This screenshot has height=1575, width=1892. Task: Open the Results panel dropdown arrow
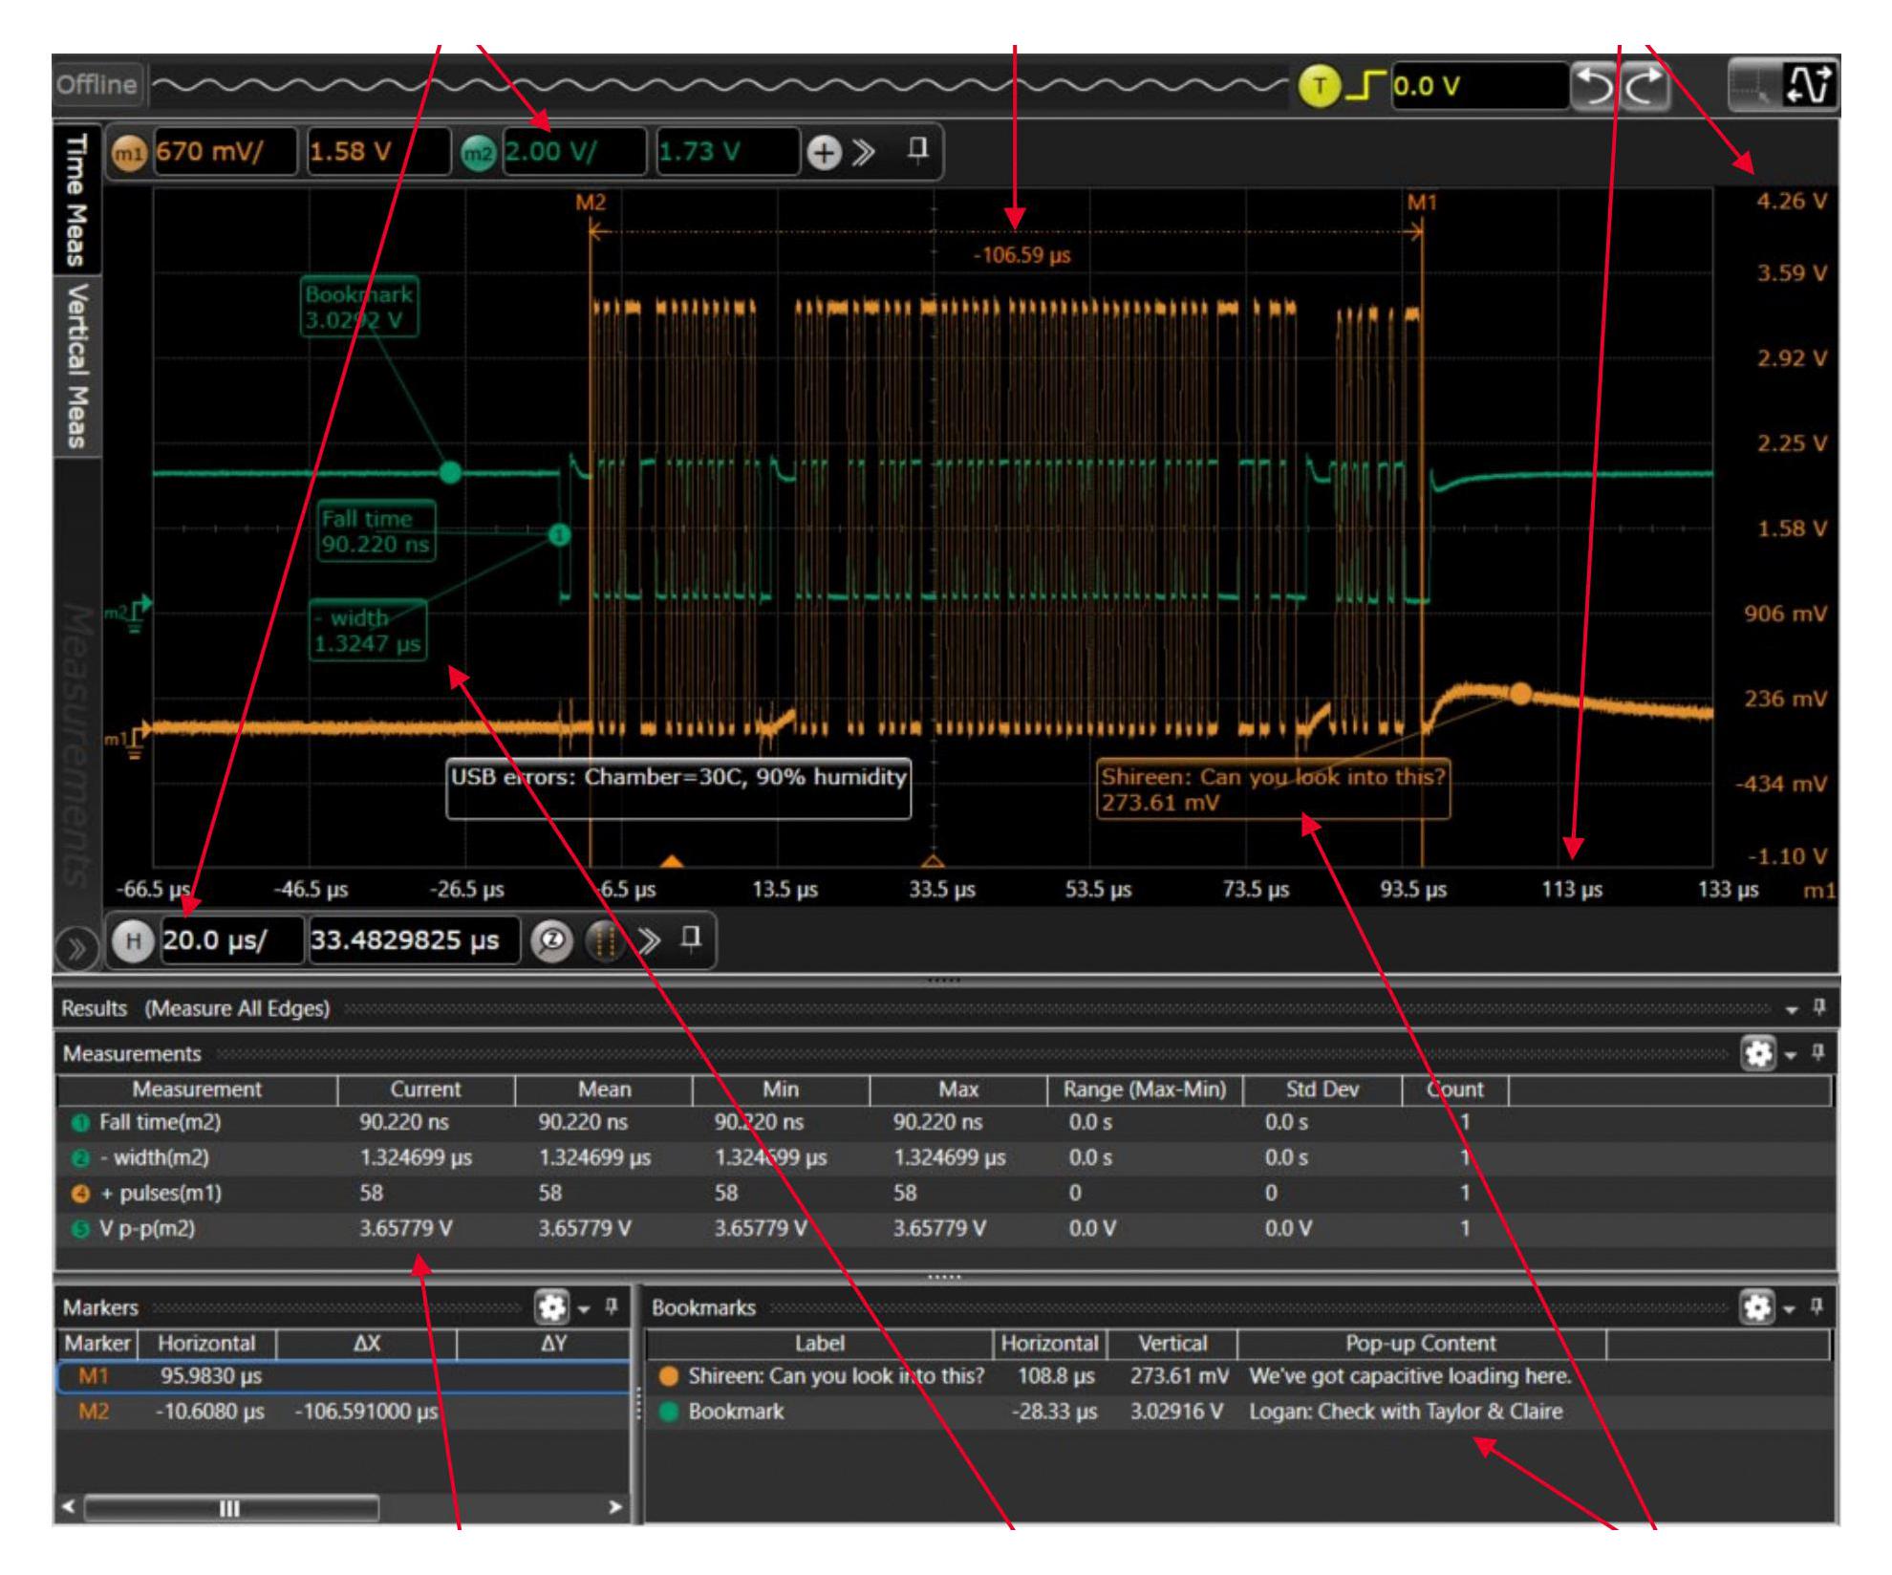tap(1792, 1010)
